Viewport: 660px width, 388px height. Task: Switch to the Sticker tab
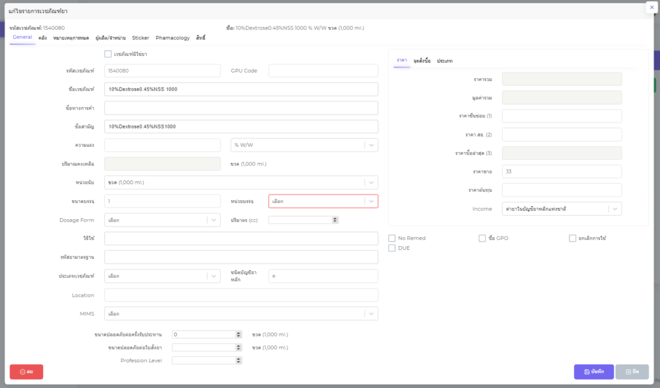click(141, 38)
